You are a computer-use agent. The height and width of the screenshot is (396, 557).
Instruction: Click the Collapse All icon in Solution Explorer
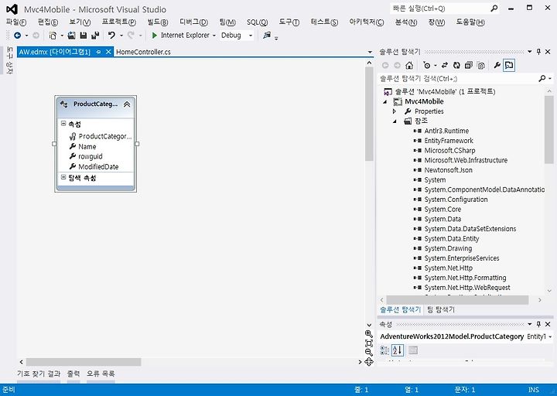point(469,65)
